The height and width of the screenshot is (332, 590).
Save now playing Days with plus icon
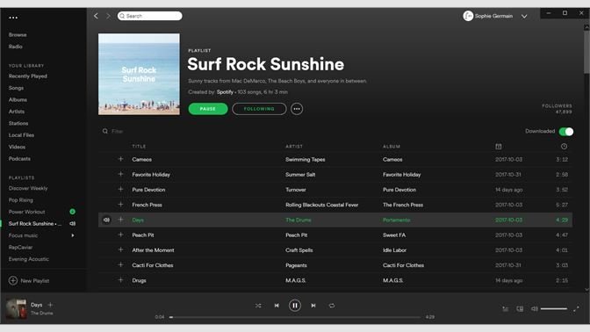pyautogui.click(x=50, y=305)
